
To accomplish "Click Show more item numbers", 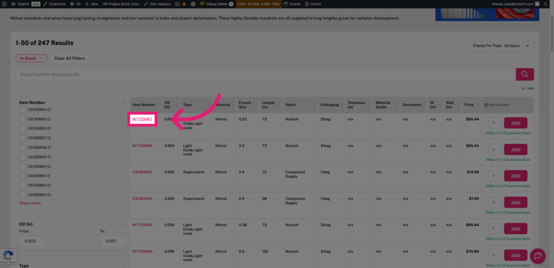I will (30, 203).
